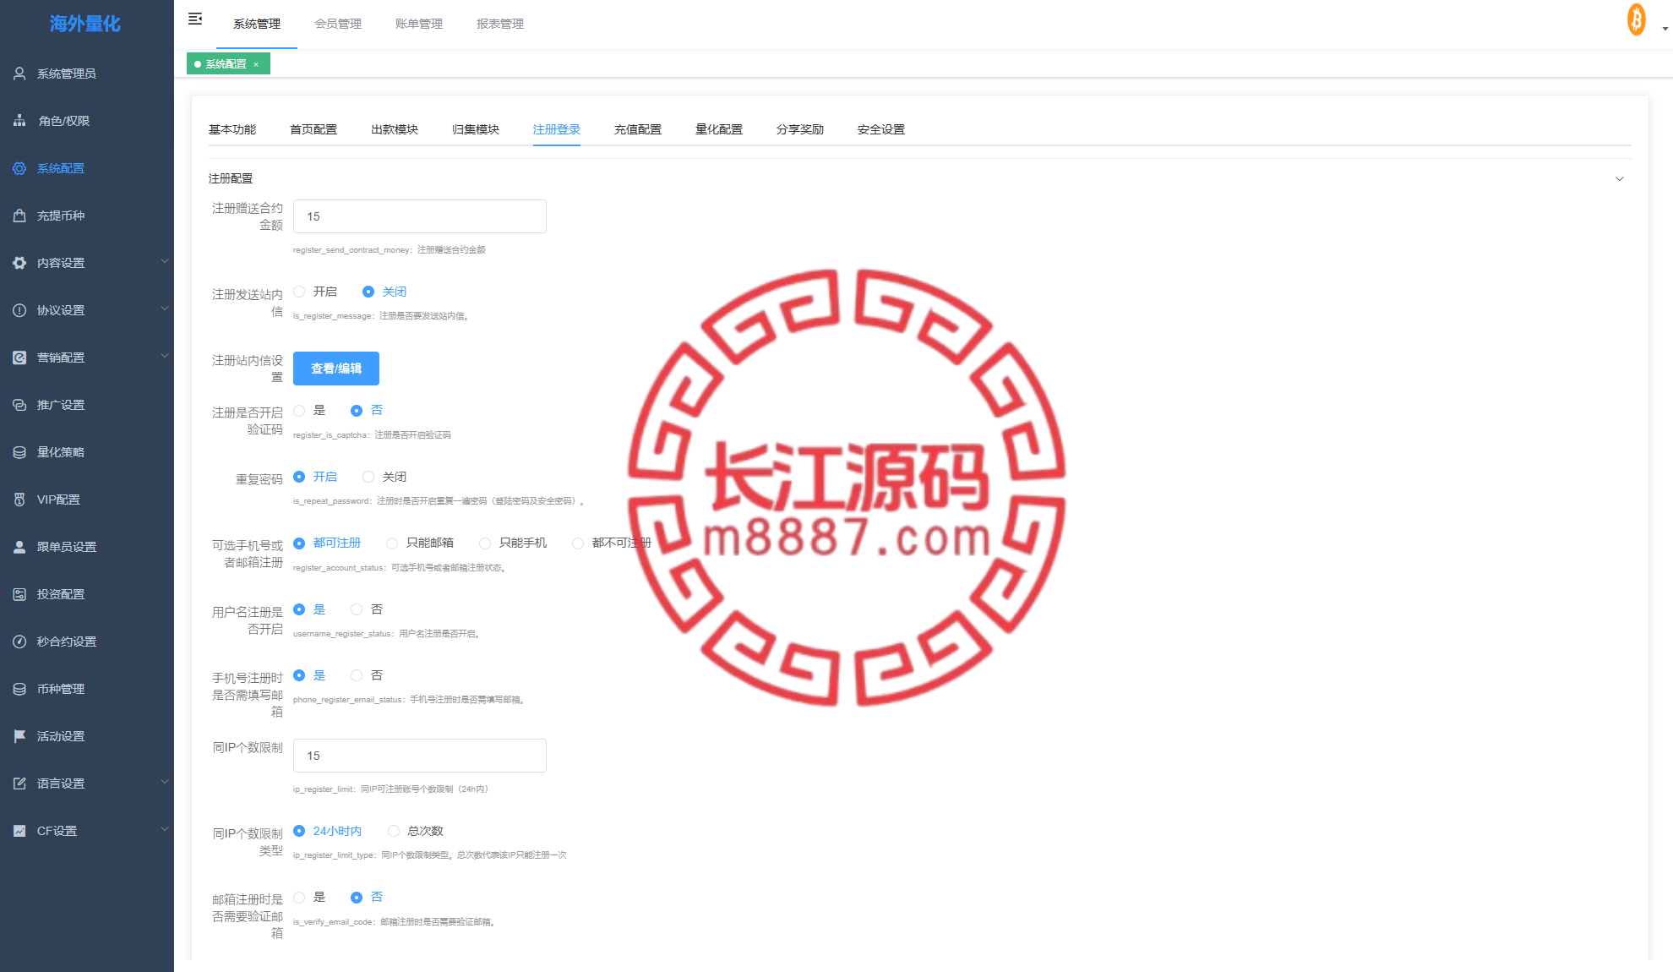Click the 角色/权限 hierarchy icon
The width and height of the screenshot is (1673, 972).
19,121
